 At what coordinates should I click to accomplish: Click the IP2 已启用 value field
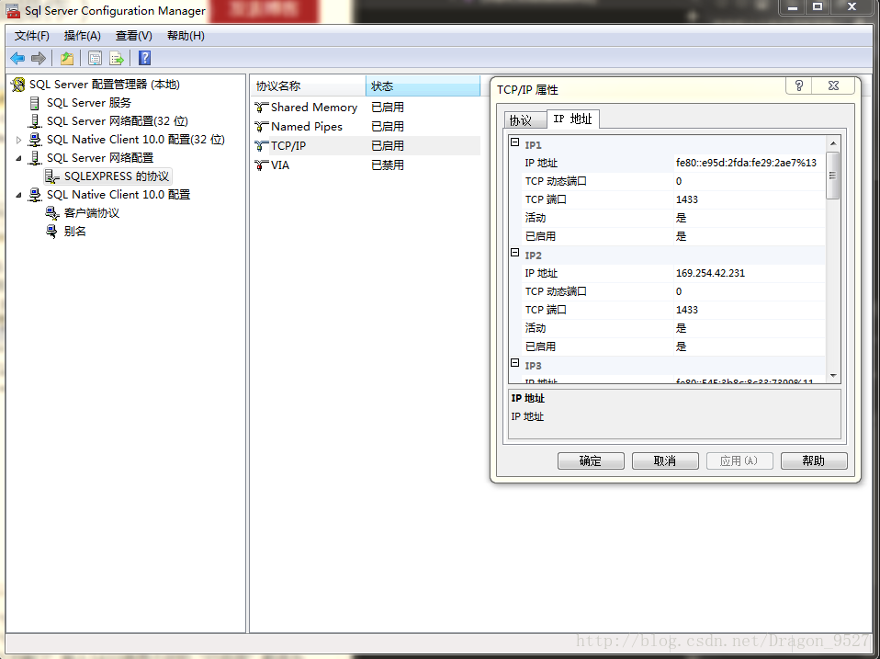(x=750, y=347)
